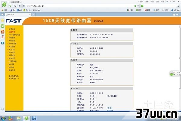Click the dotted-frame capture sidebar icon

(2, 37)
